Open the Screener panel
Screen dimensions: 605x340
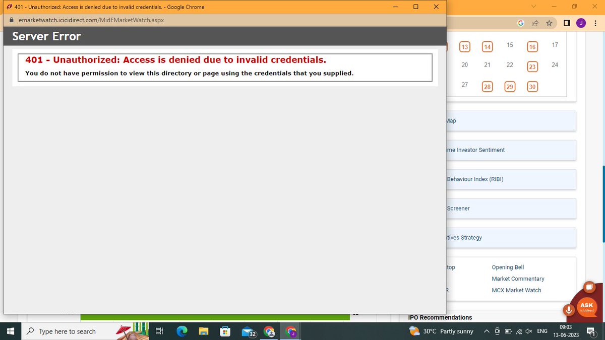tap(511, 209)
